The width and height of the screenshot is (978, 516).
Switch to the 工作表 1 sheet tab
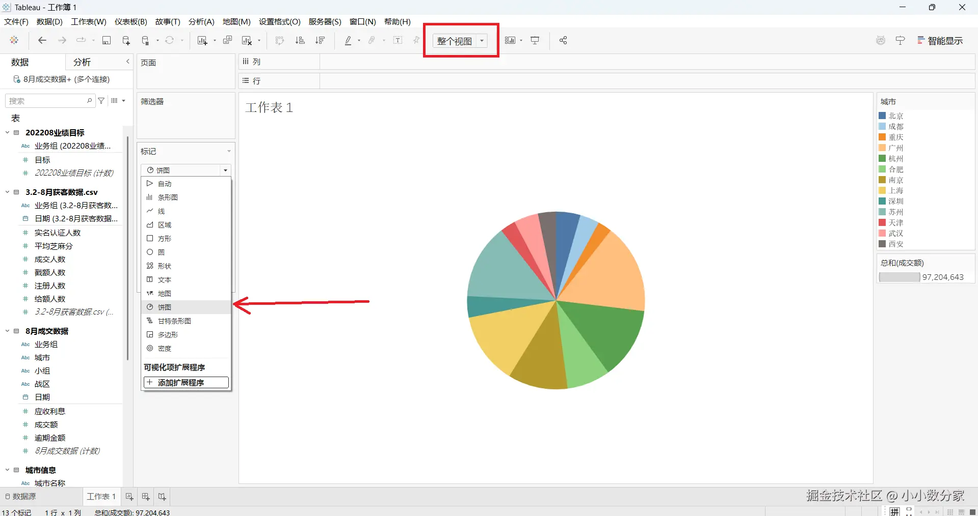click(101, 496)
